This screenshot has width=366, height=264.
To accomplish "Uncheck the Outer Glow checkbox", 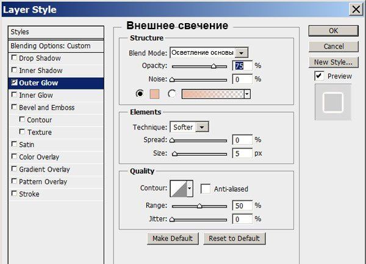I will 14,82.
